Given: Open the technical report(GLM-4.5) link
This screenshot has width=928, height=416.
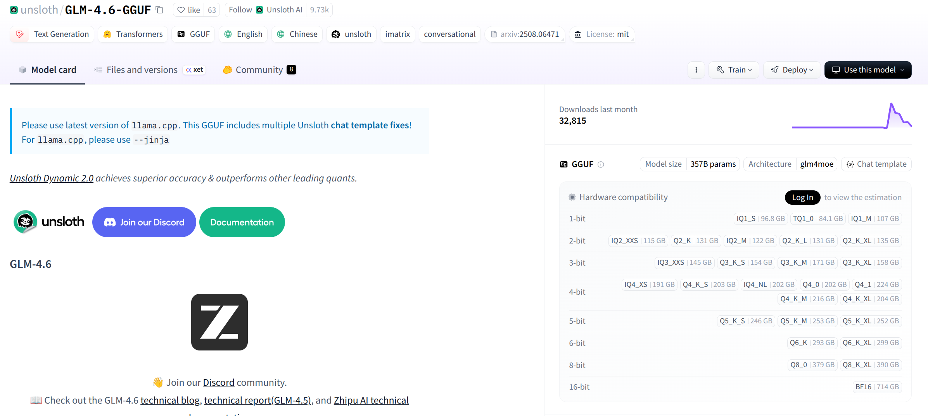Looking at the screenshot, I should click(x=257, y=400).
